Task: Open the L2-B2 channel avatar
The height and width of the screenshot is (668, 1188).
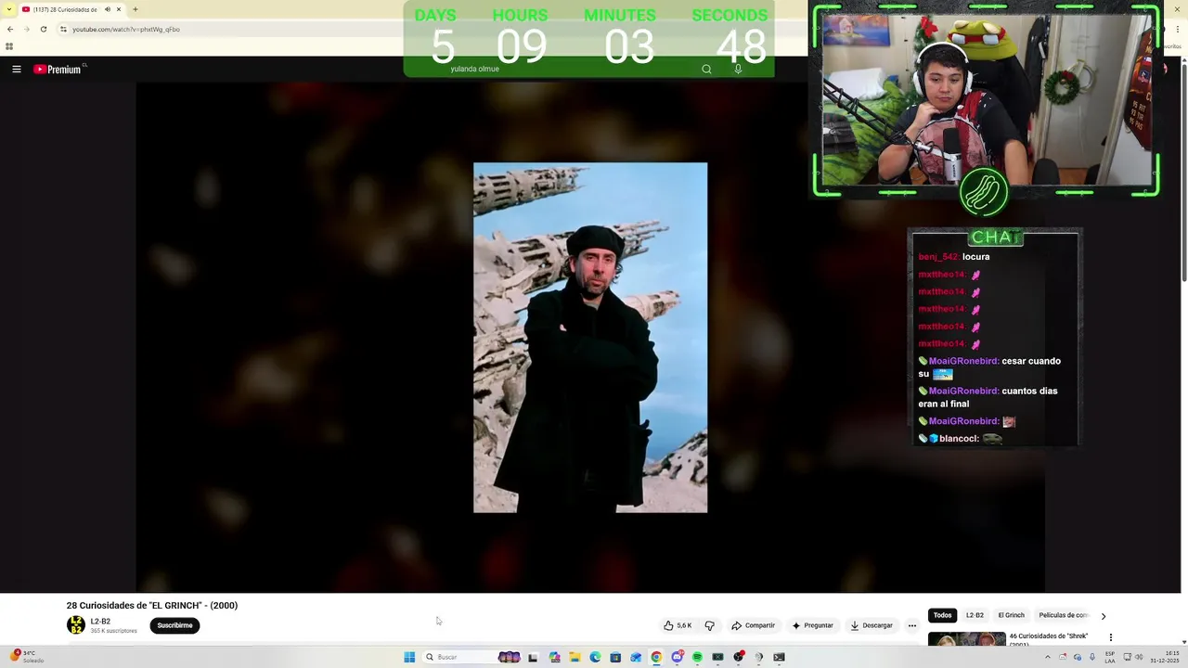Action: coord(76,625)
